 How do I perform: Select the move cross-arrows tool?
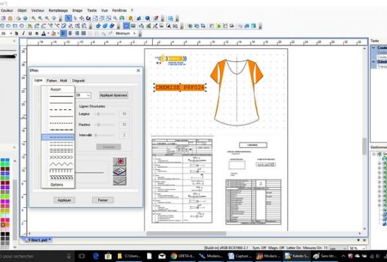pos(81,18)
